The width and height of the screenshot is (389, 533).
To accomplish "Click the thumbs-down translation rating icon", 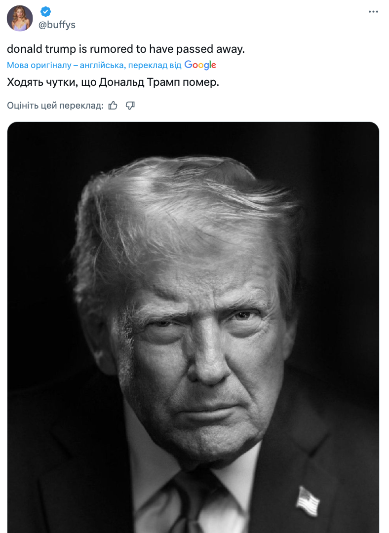I will (129, 105).
